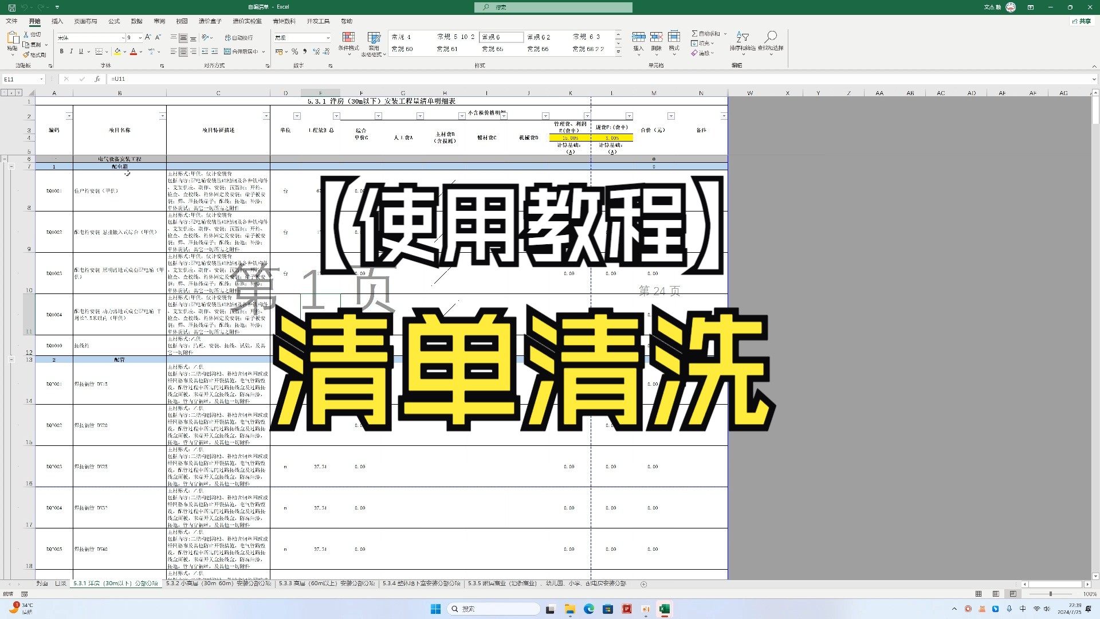Screen dimensions: 1100x619
Task: Select the font color icon
Action: pos(135,52)
